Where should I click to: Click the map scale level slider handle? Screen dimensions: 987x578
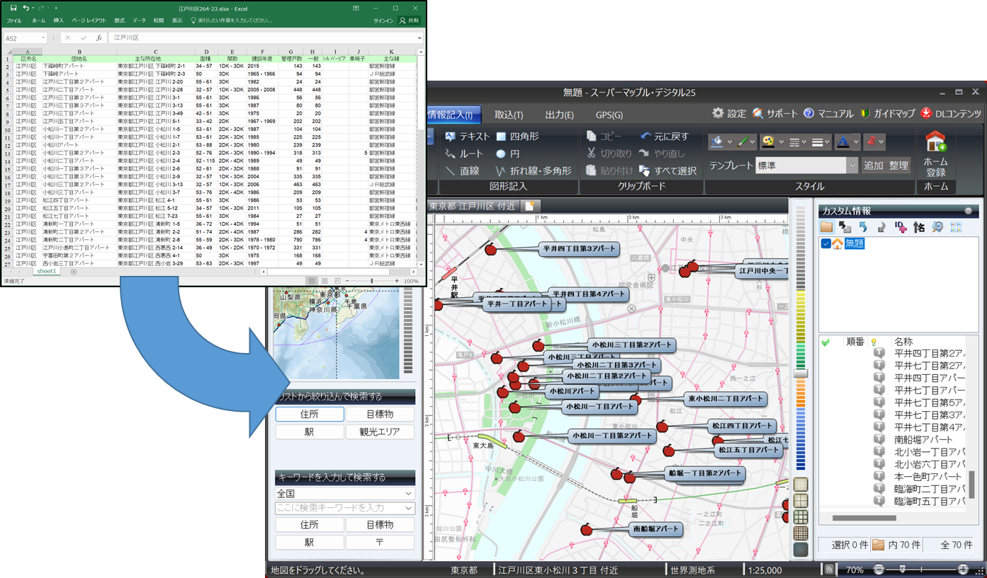click(801, 373)
